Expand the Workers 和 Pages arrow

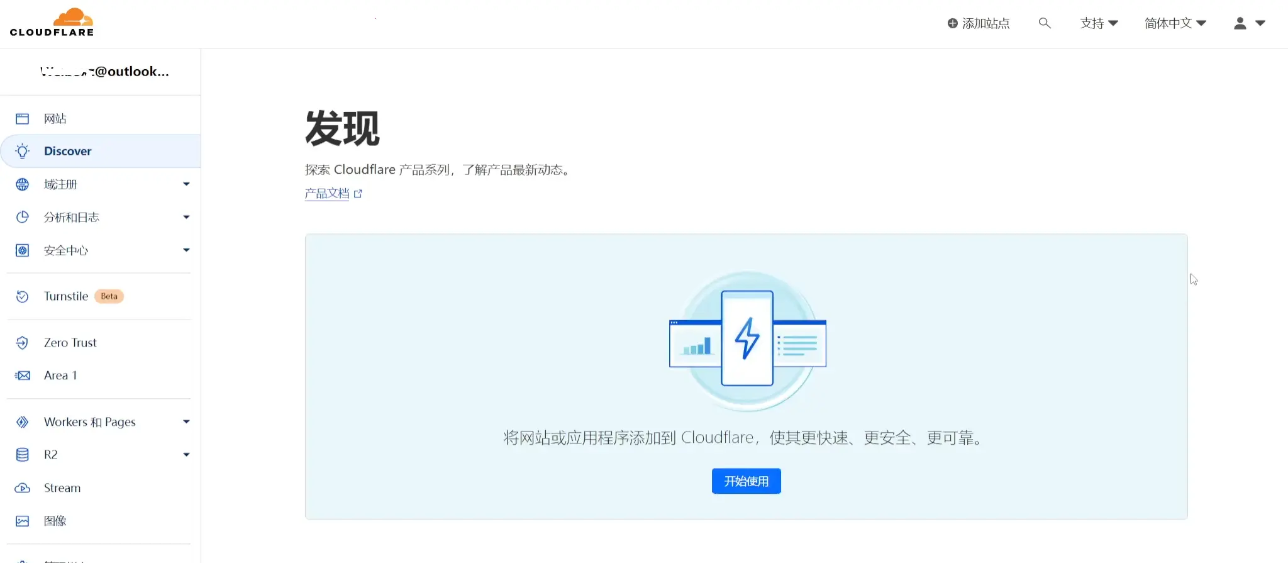(x=186, y=422)
